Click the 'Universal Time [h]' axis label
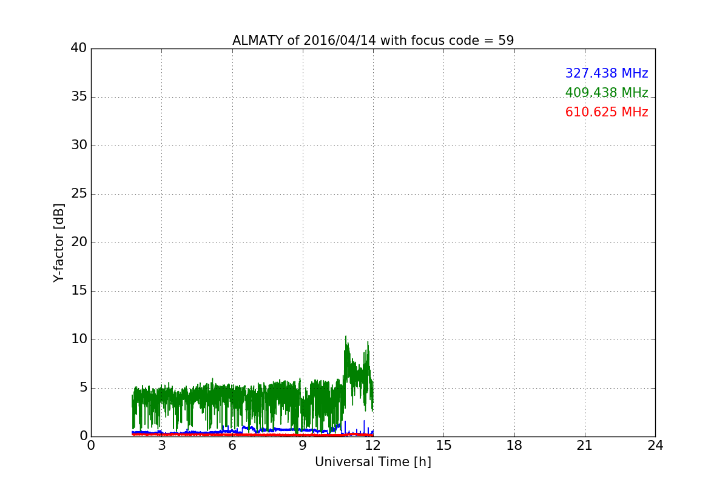 pos(373,462)
